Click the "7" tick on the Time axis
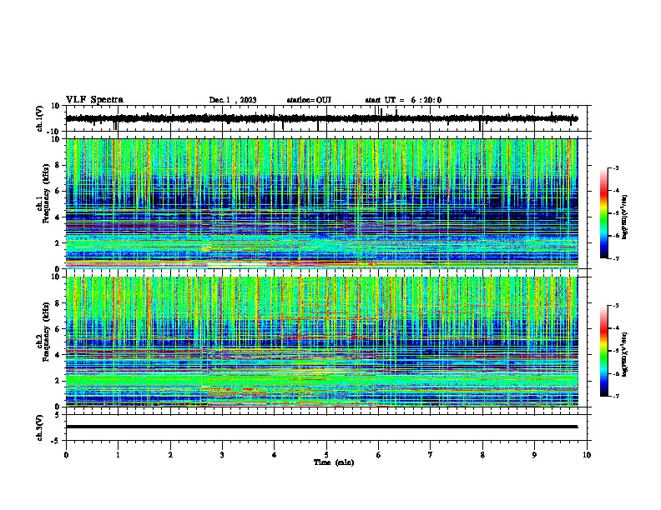661x510 pixels. (431, 455)
